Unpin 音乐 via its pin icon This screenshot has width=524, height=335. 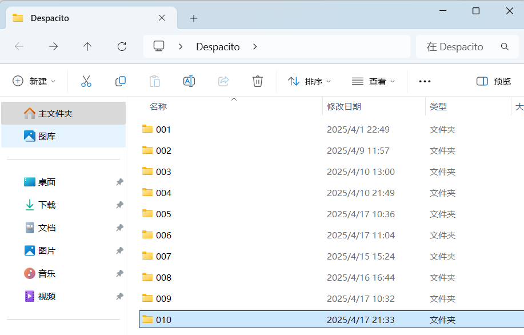tap(119, 274)
